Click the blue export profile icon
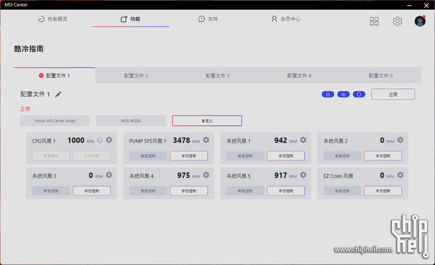 tap(328, 94)
